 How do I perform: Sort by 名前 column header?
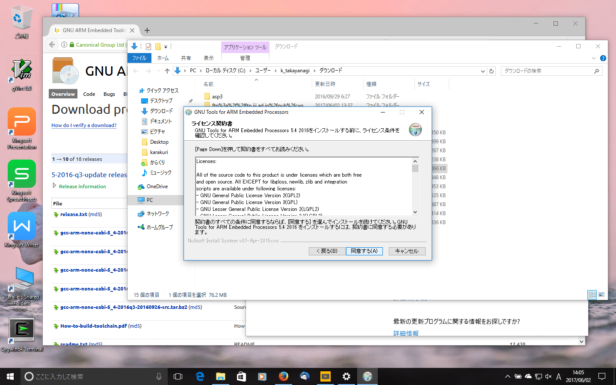tap(208, 84)
